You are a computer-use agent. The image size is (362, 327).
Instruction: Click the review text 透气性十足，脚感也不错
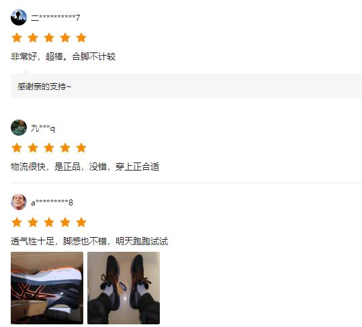[58, 241]
